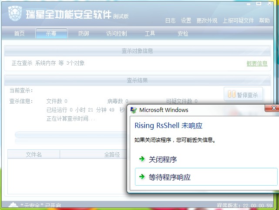Click the 正在计算查杀时间 text
The height and width of the screenshot is (210, 279).
(x=71, y=118)
